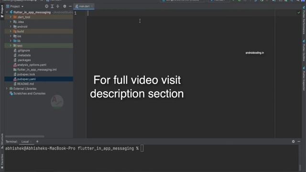Collapse the flutter_in_app_messaging root folder
306x172 pixels.
(7, 12)
